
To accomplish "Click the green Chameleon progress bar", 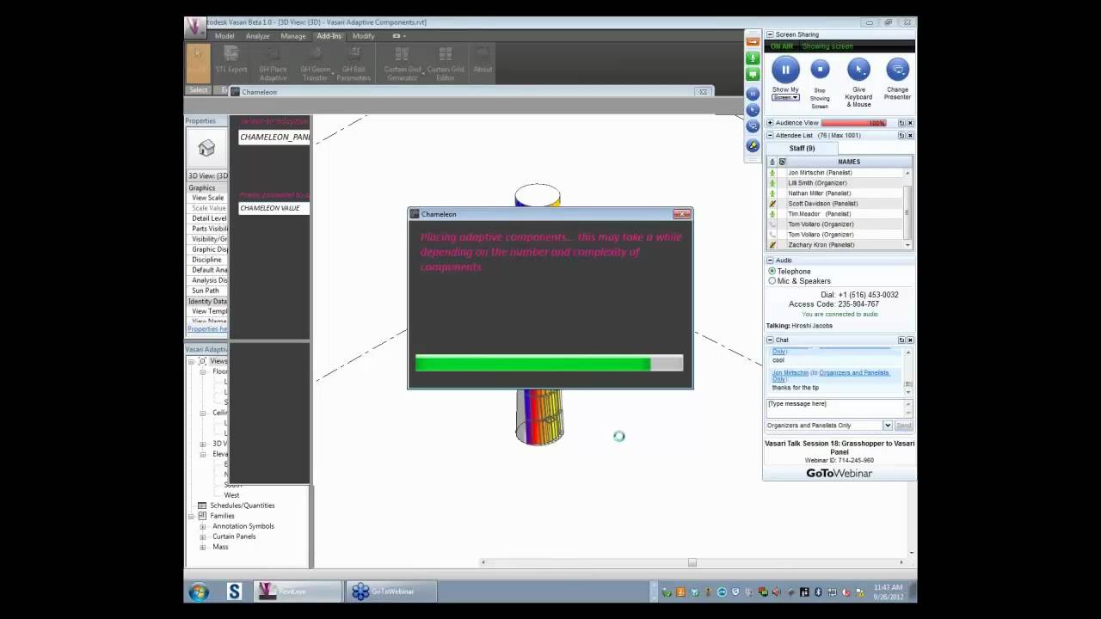I will tap(533, 364).
